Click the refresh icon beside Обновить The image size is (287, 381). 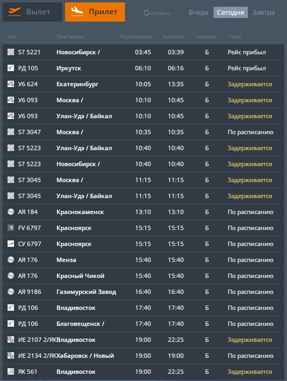coord(146,13)
